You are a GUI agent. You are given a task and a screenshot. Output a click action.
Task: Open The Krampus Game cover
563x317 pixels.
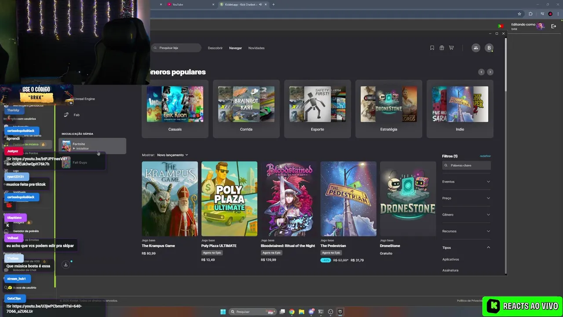(170, 199)
